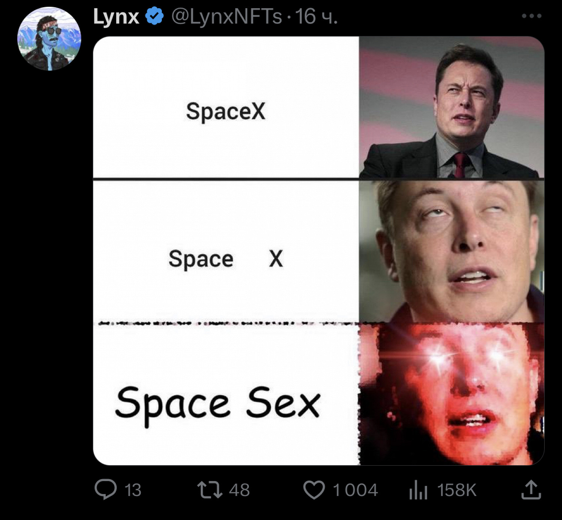Viewport: 562px width, 520px height.
Task: Open the middle photo with rolled-back eyes
Action: [451, 251]
